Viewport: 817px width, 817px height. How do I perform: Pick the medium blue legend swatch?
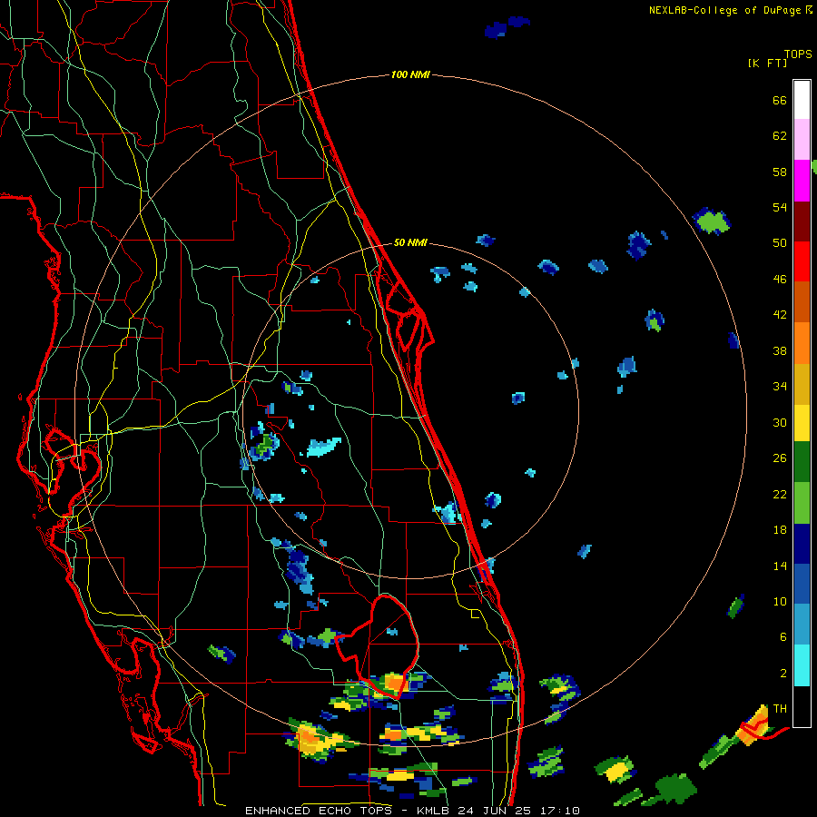point(802,584)
